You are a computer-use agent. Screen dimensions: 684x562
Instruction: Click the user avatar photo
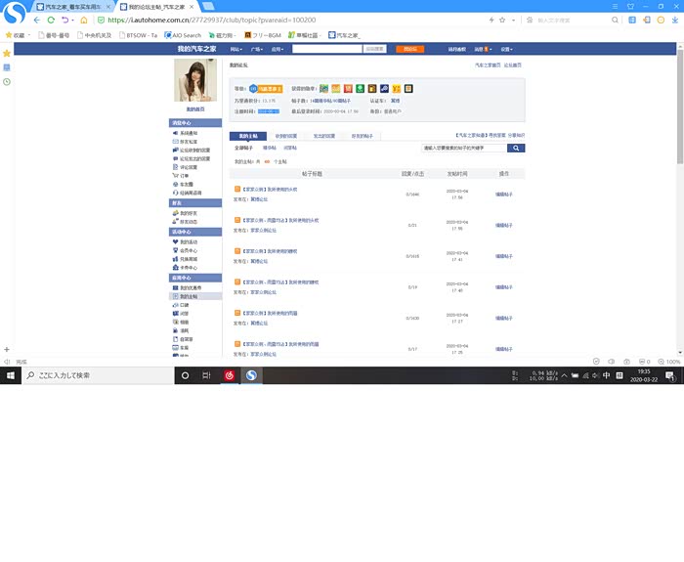pos(194,79)
